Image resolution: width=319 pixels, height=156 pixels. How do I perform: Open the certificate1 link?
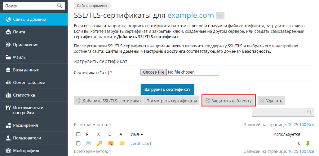point(141,143)
